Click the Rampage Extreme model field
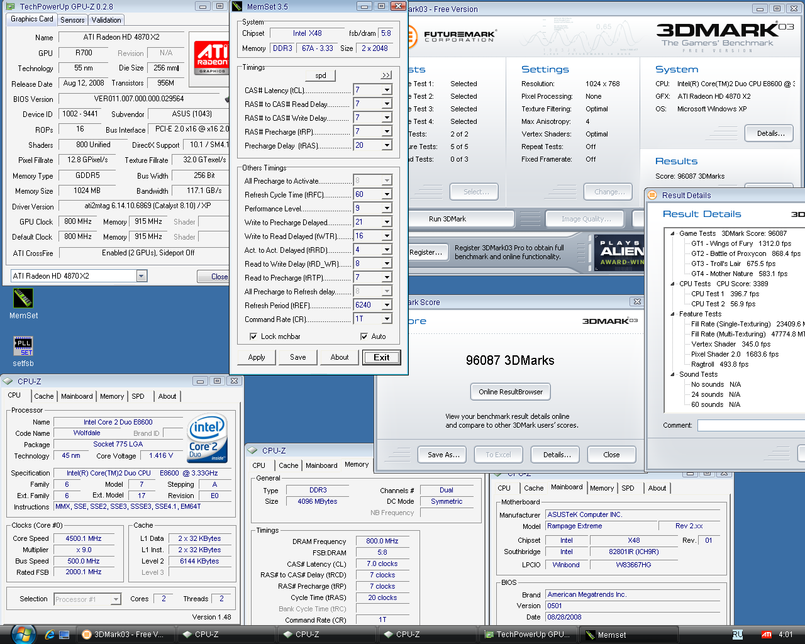 click(x=601, y=526)
